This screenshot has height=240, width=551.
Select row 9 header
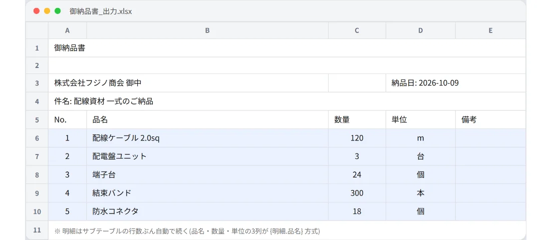37,193
